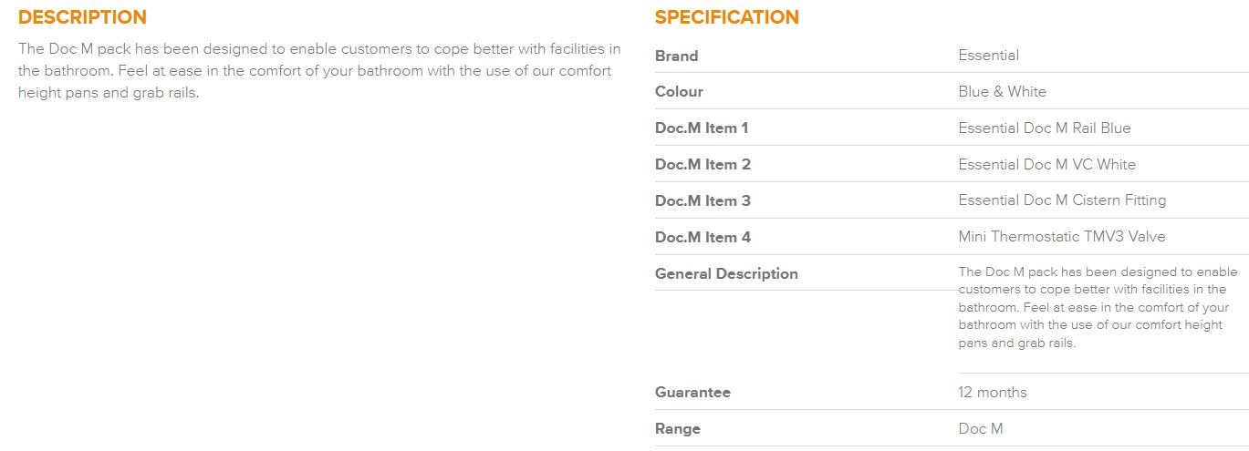Select the Range row label
Image resolution: width=1249 pixels, height=451 pixels.
pos(678,429)
